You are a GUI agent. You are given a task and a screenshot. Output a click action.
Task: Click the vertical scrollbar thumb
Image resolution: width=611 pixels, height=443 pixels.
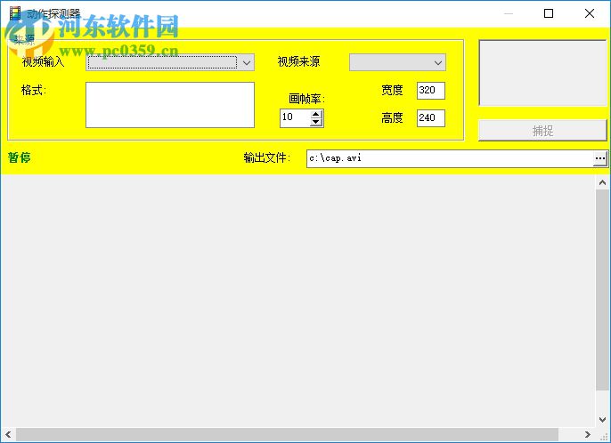click(x=602, y=290)
